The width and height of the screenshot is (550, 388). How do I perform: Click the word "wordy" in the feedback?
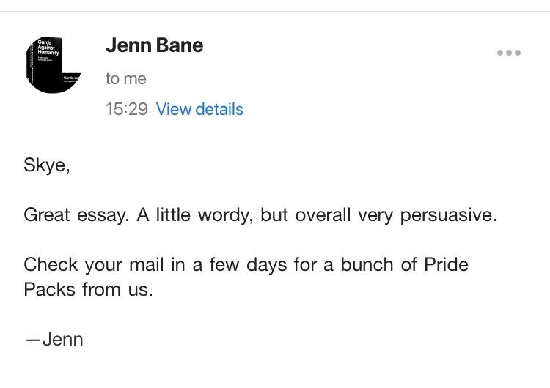247,216
